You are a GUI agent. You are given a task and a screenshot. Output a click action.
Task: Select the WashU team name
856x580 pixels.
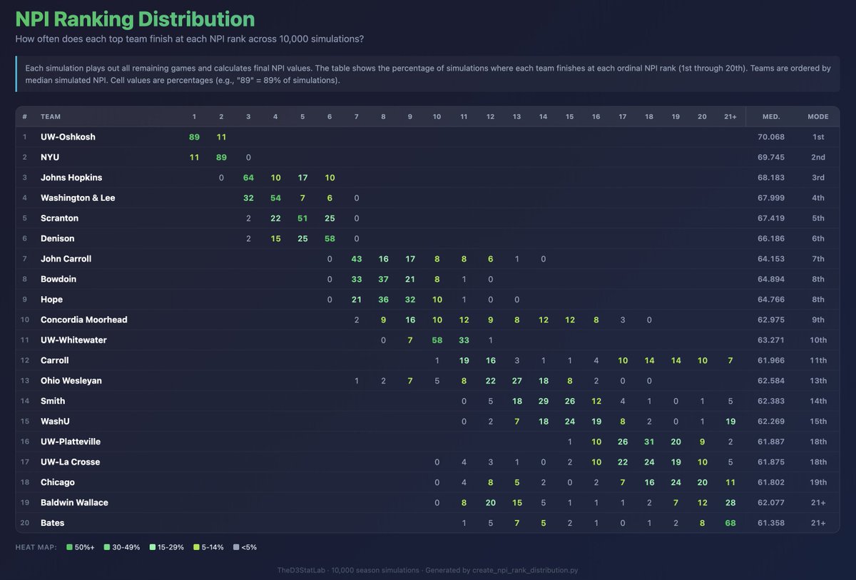coord(54,422)
